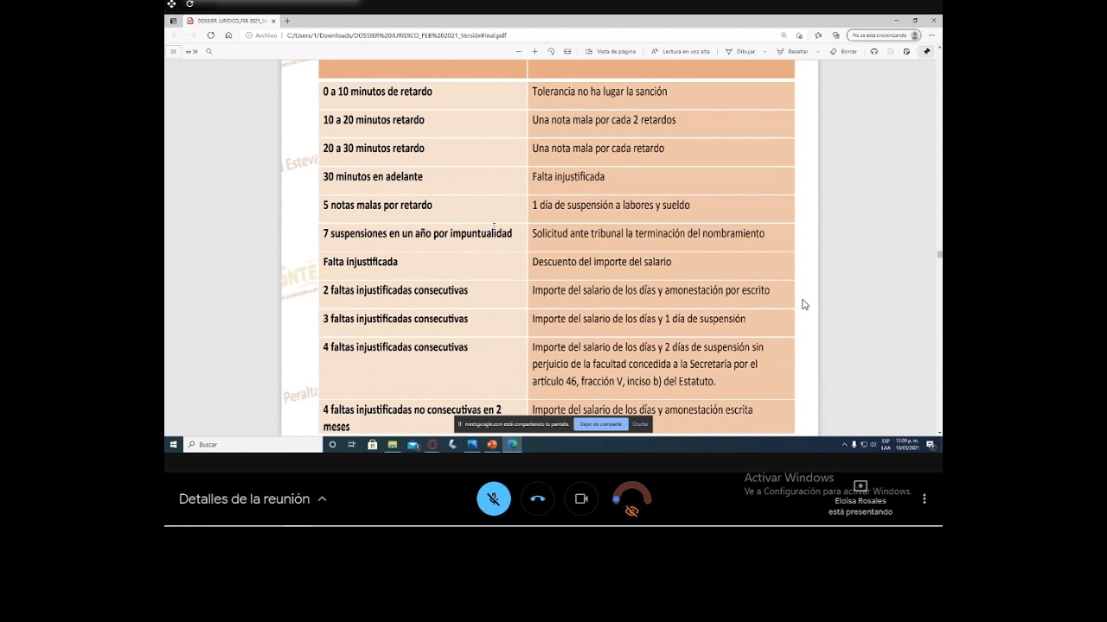Click taskbar clock showing 12:09 p. m.

coord(907,444)
